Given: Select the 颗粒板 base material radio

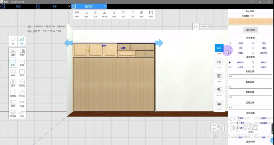Looking at the screenshot, I should [x=253, y=62].
